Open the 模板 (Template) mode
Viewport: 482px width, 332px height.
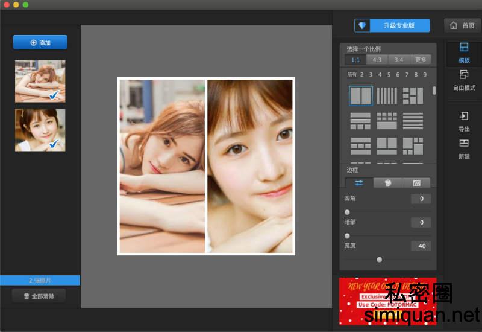click(x=464, y=53)
